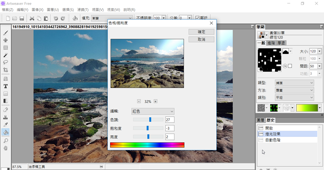Select the Hand pan tool
Screen dimensions: 324x170
(x=6, y=148)
